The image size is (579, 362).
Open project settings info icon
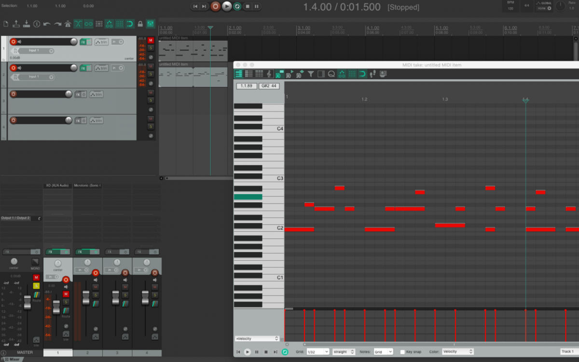(x=37, y=24)
